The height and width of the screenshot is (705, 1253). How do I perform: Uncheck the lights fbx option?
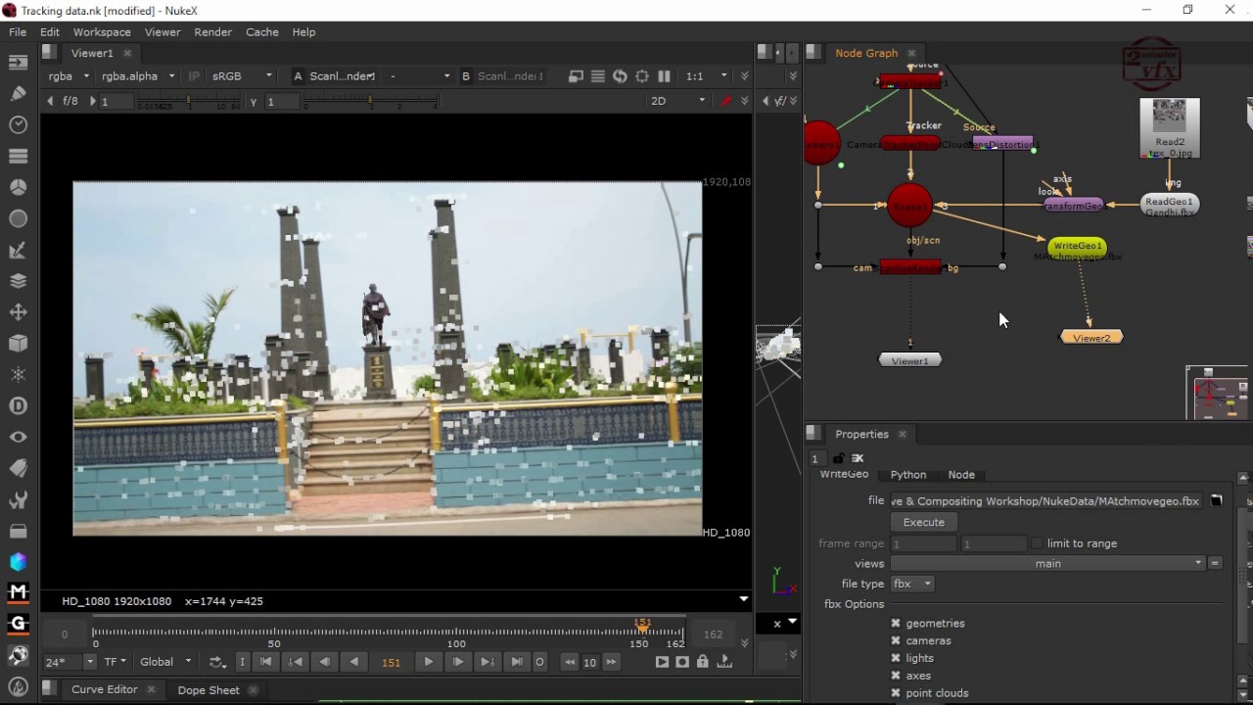coord(896,658)
